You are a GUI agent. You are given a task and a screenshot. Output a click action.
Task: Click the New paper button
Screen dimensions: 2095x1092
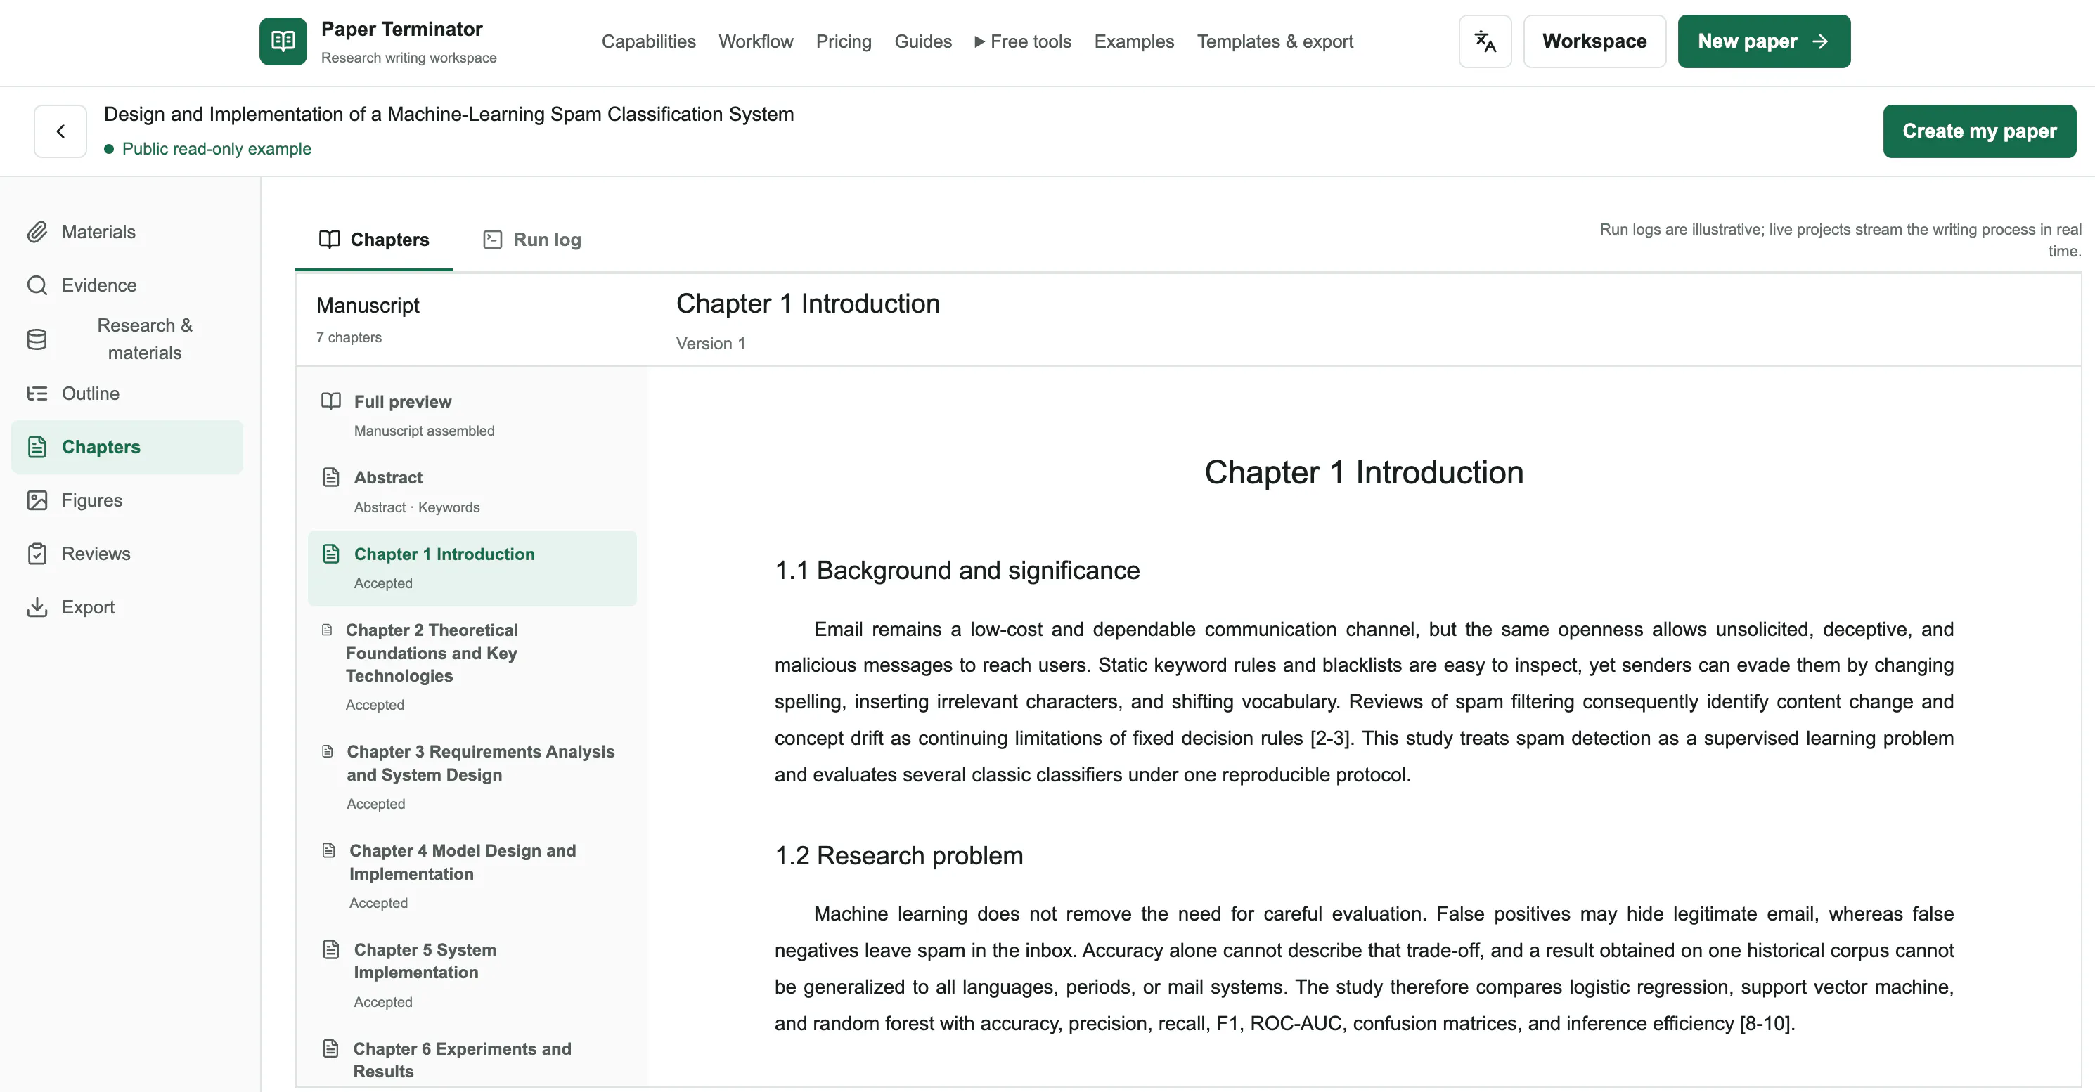pos(1763,41)
